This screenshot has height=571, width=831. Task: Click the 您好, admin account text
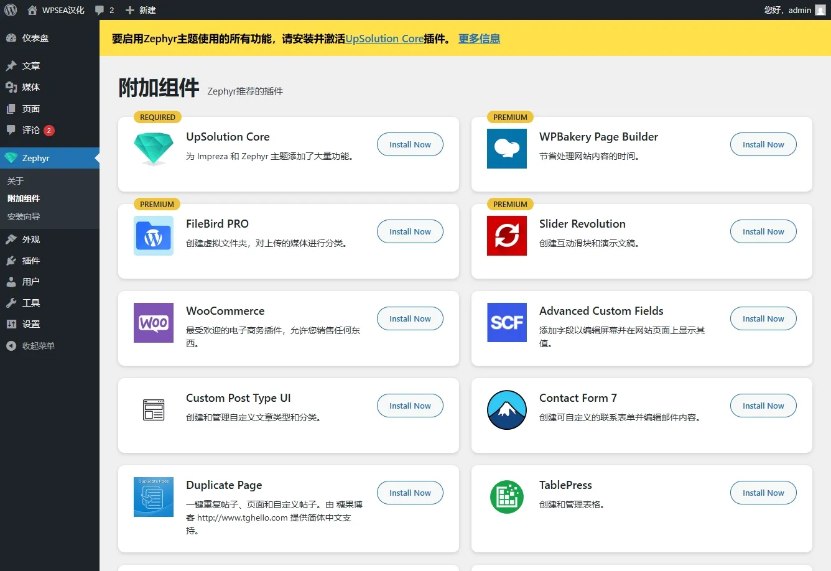787,10
